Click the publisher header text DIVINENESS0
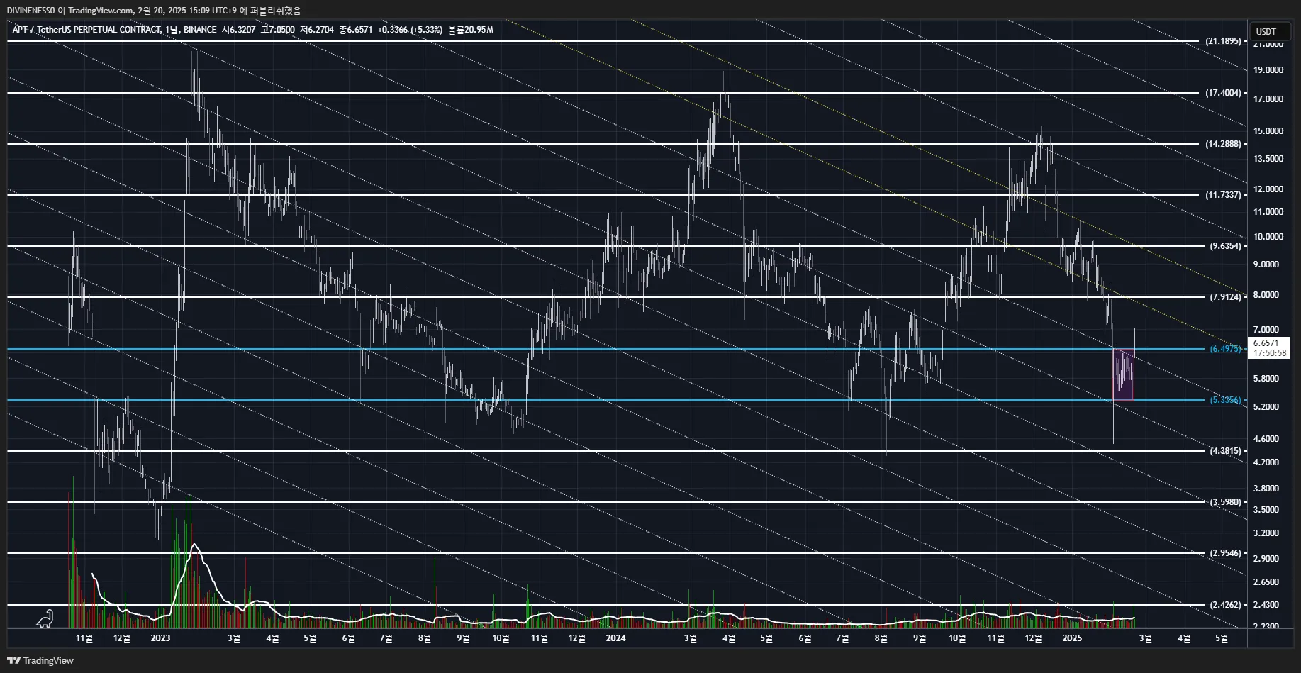Image resolution: width=1301 pixels, height=673 pixels. (30, 11)
